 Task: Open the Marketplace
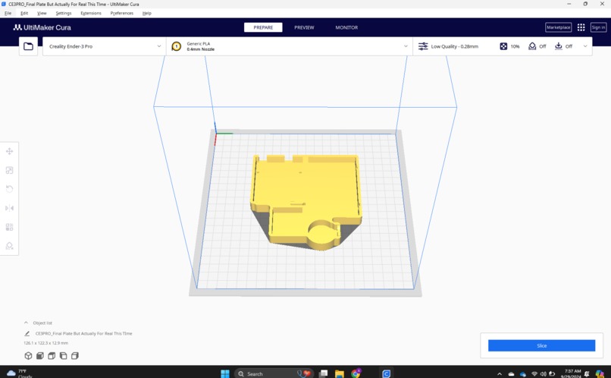click(x=559, y=27)
